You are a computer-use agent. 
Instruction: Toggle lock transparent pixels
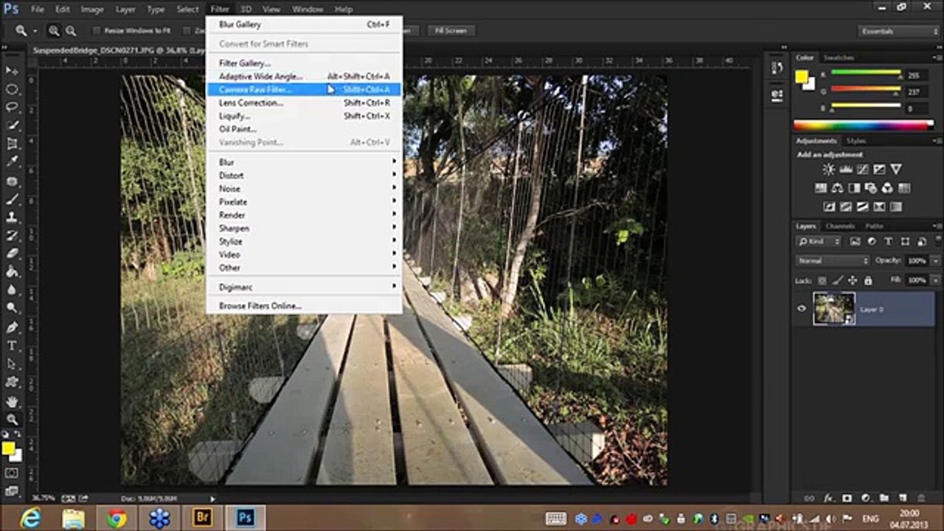point(822,281)
